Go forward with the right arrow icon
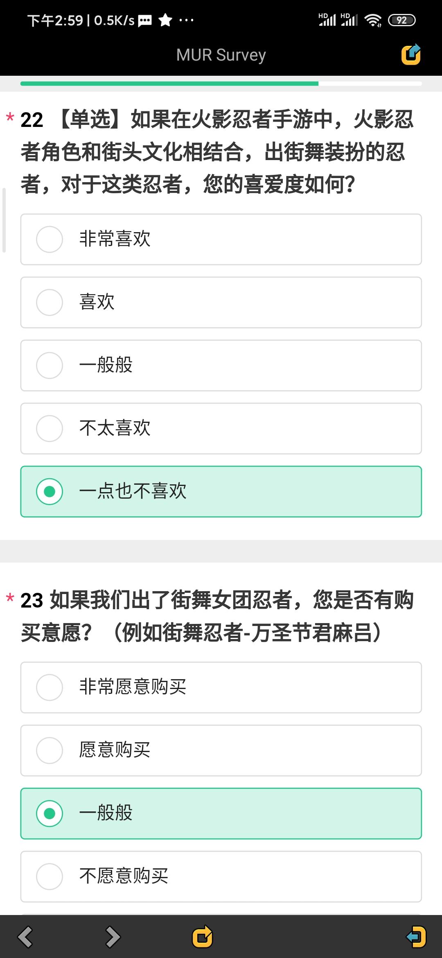Screen dimensions: 442x958 click(113, 937)
